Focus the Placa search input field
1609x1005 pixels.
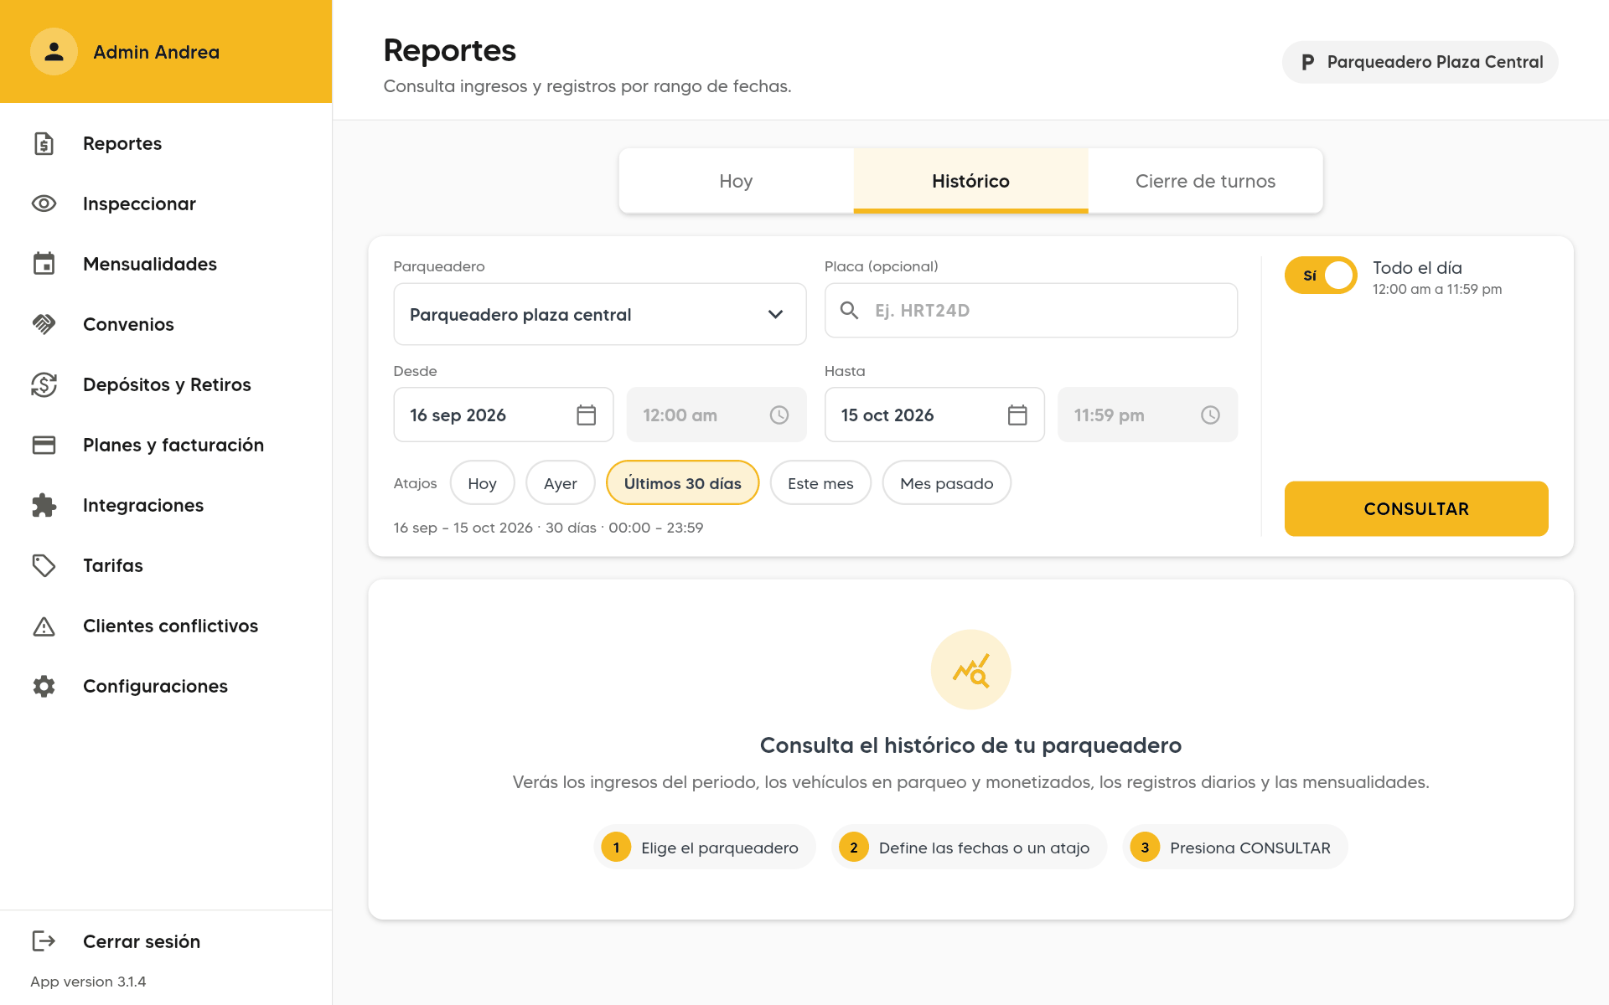pyautogui.click(x=1031, y=310)
